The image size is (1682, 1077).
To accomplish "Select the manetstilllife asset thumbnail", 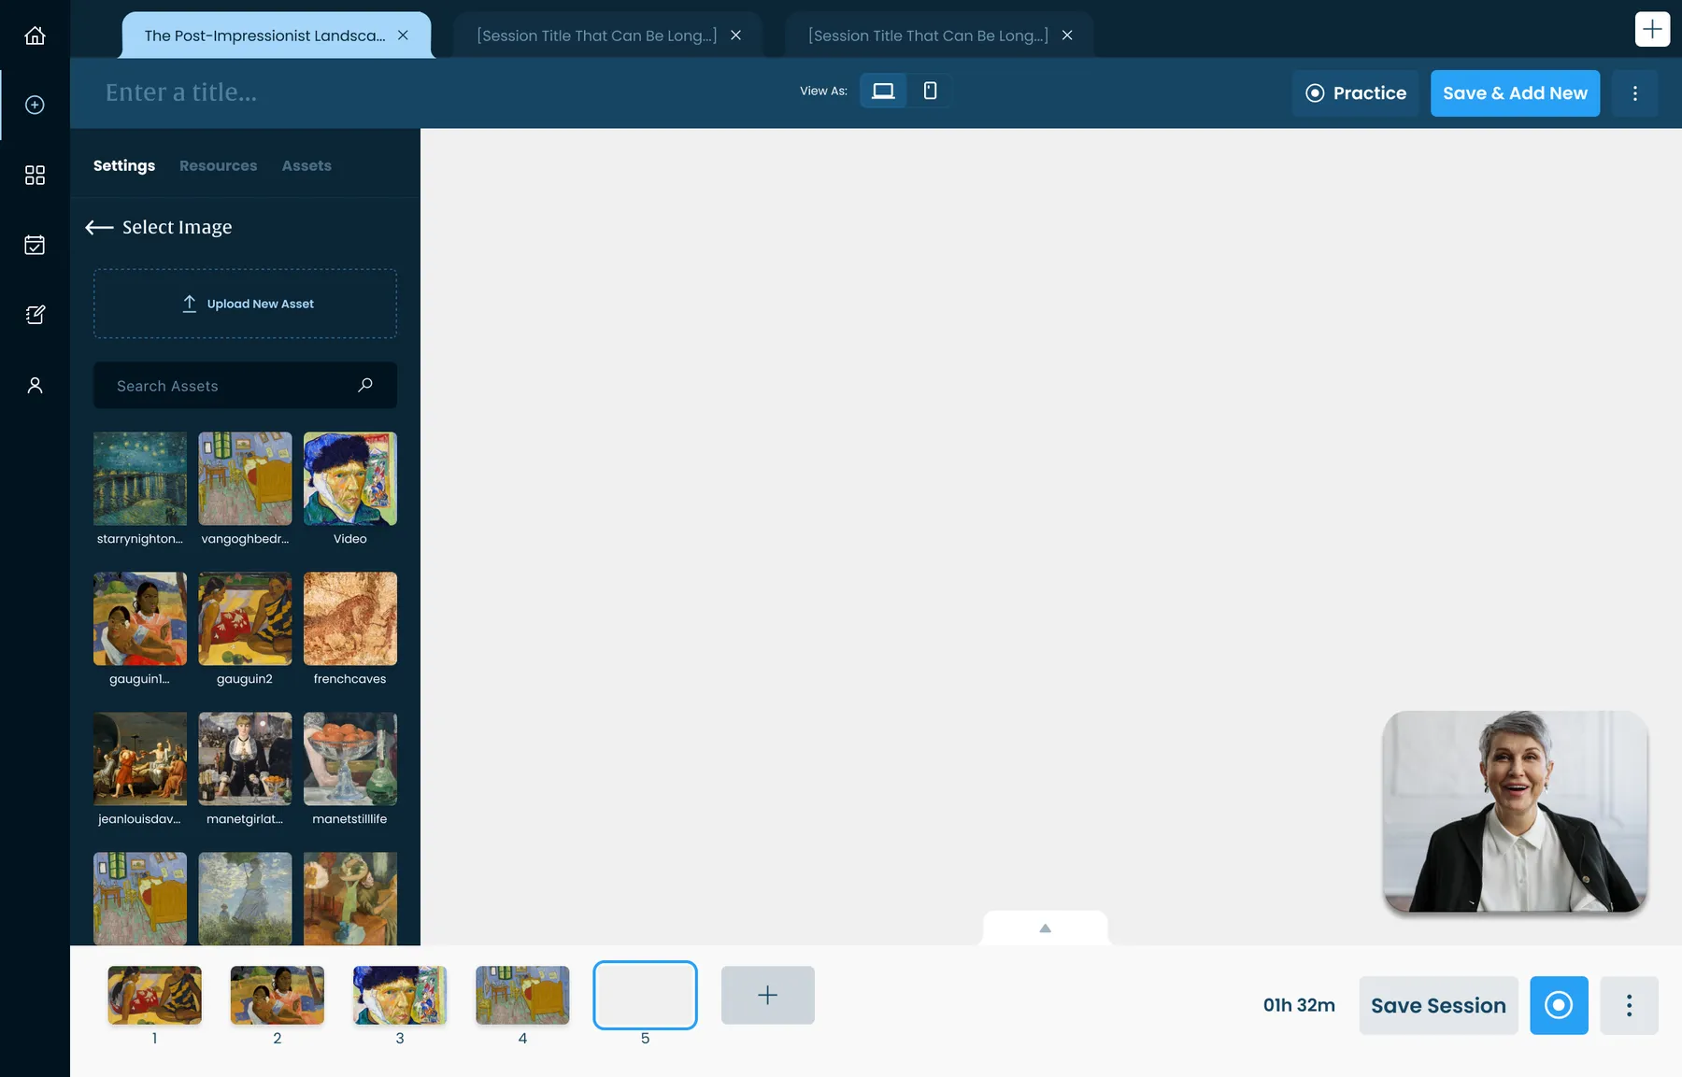I will (x=350, y=758).
